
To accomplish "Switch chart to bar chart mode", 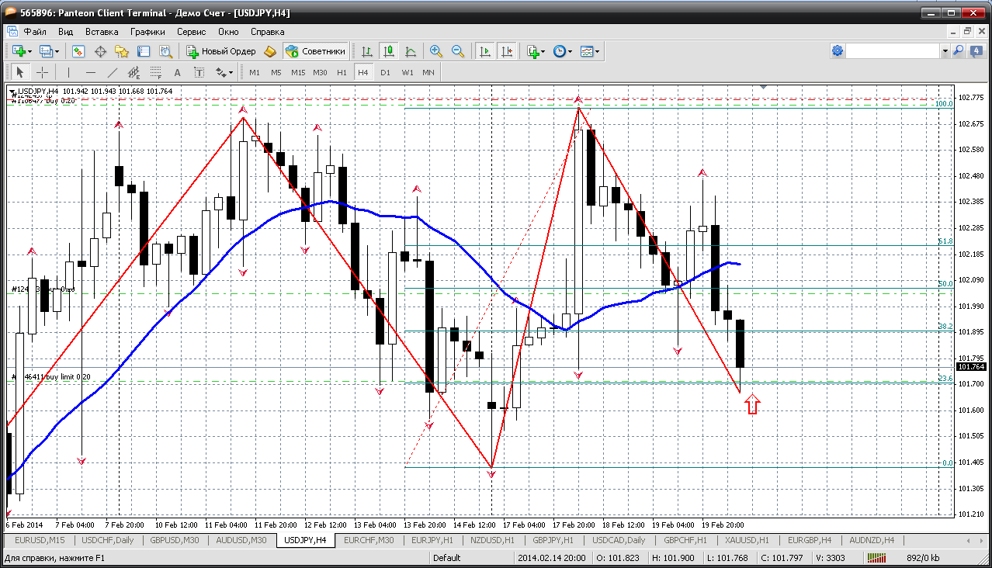I will [x=367, y=51].
